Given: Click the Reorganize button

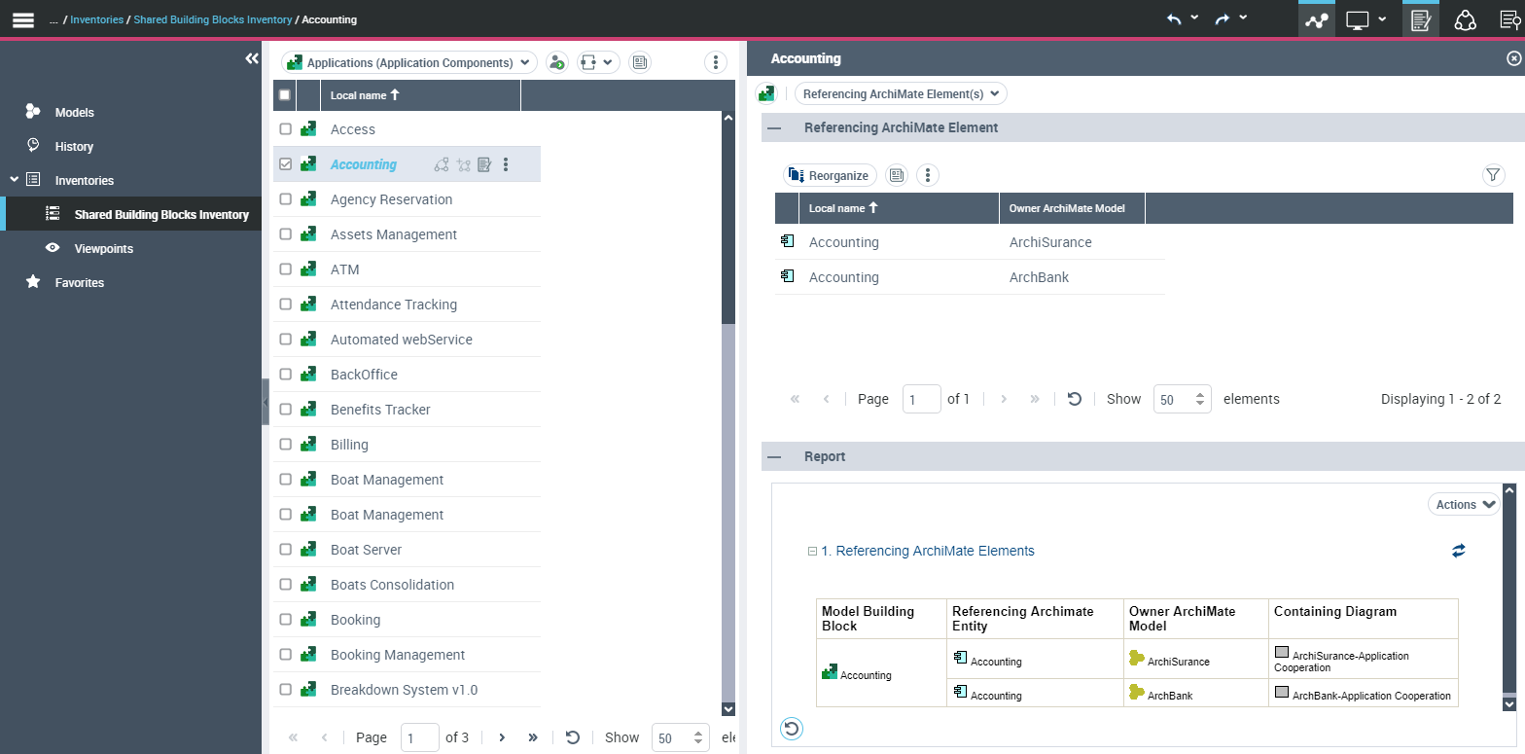Looking at the screenshot, I should tap(830, 175).
